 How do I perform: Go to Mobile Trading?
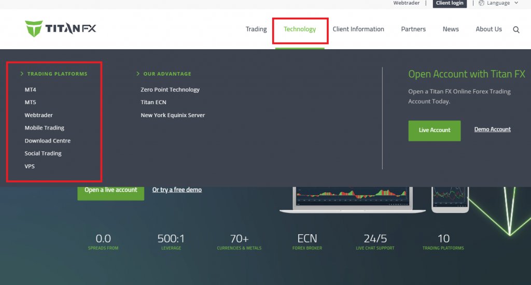[45, 128]
